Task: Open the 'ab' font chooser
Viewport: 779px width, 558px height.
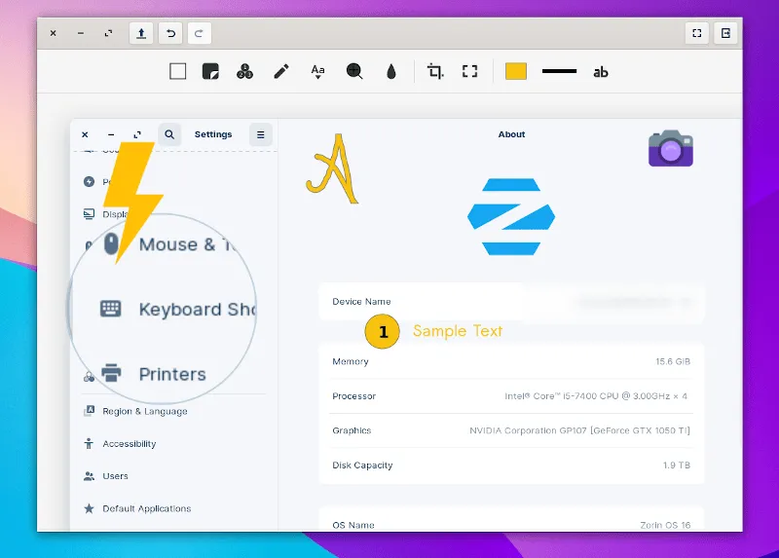Action: pos(601,71)
